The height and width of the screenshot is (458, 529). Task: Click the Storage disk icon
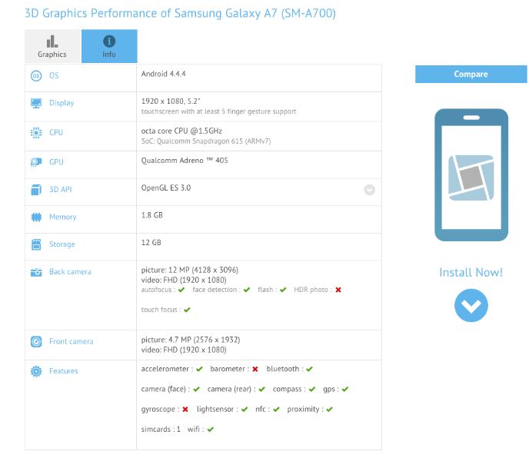point(35,244)
